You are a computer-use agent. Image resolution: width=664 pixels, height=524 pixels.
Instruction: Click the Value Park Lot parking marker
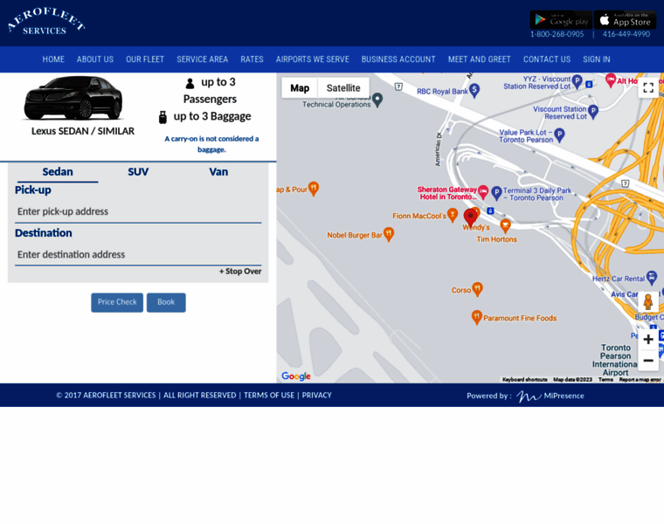[x=559, y=135]
